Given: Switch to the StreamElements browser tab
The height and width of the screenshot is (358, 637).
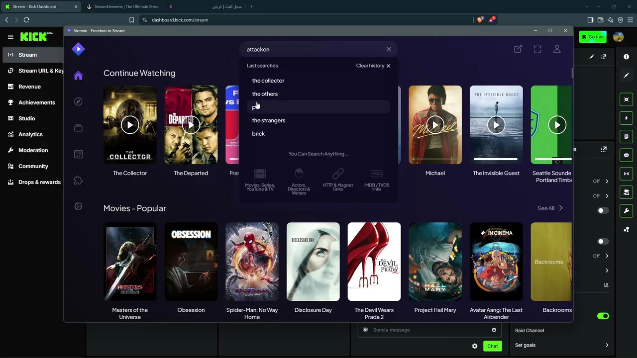Looking at the screenshot, I should click(x=122, y=6).
